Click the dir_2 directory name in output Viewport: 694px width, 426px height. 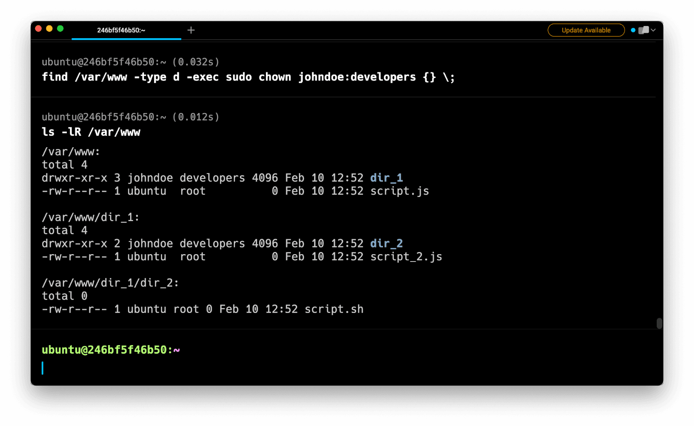click(386, 243)
